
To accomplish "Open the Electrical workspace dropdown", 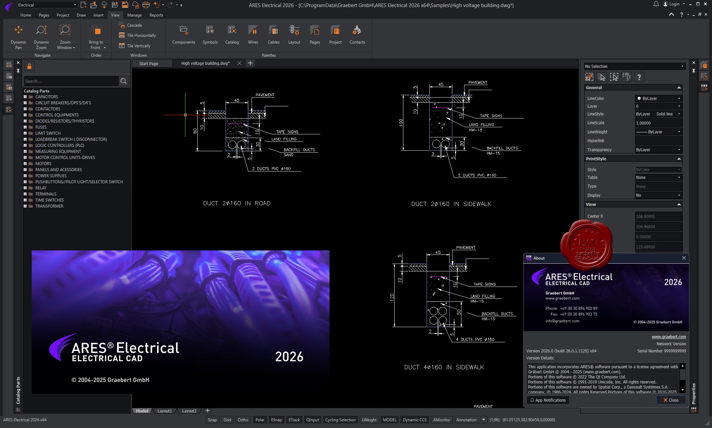I will [x=47, y=5].
